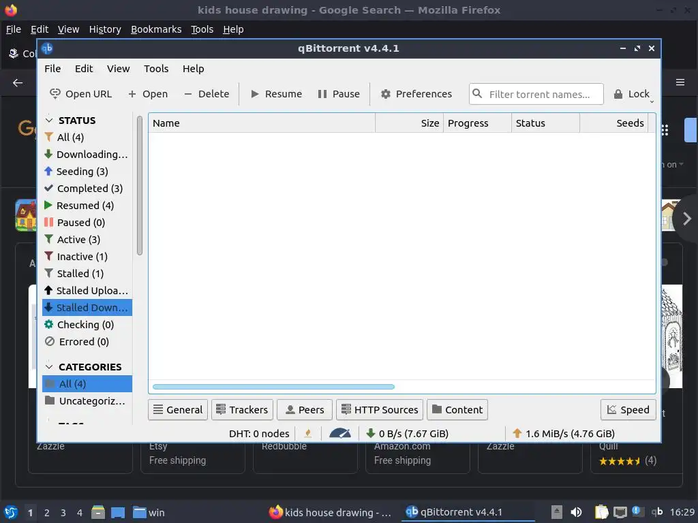Open the View menu in qBittorrent
This screenshot has height=523, width=698.
coord(119,69)
